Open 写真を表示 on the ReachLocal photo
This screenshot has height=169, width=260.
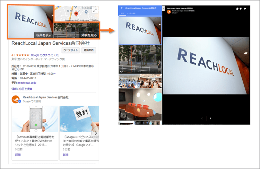point(44,35)
